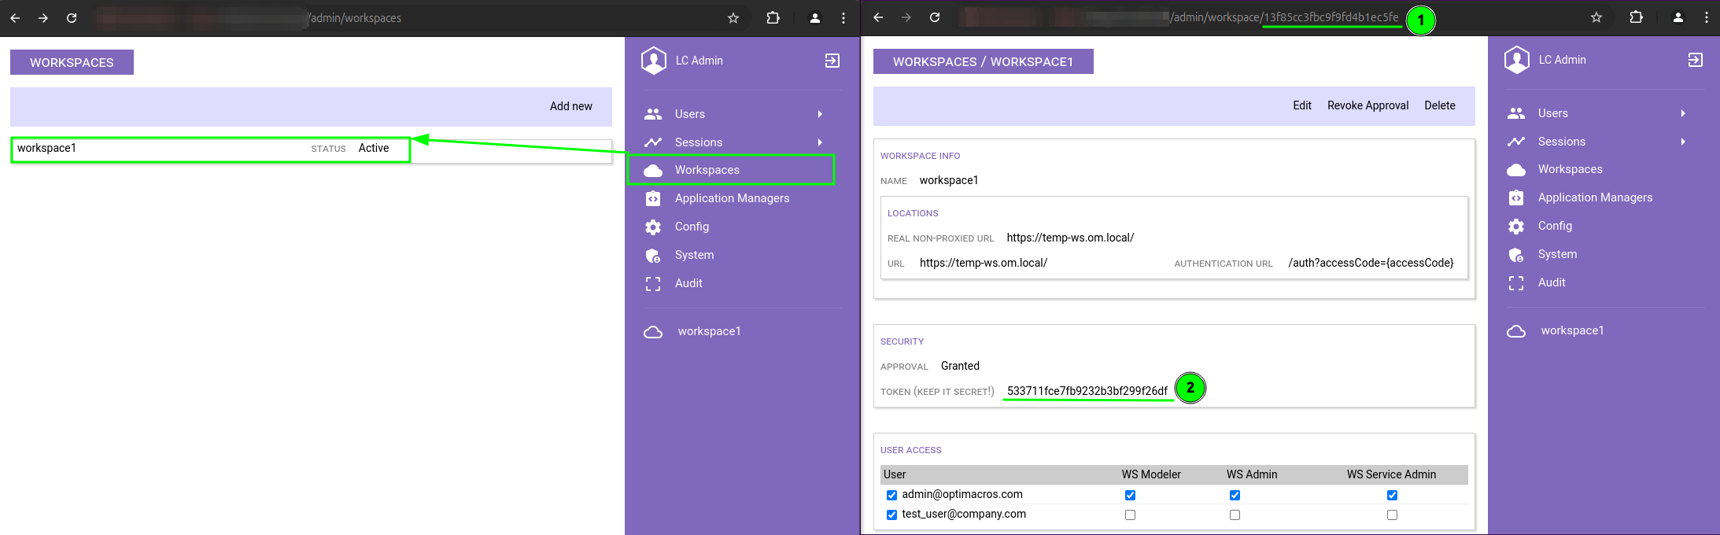Go back in the workspace1 details browser window

coord(878,17)
